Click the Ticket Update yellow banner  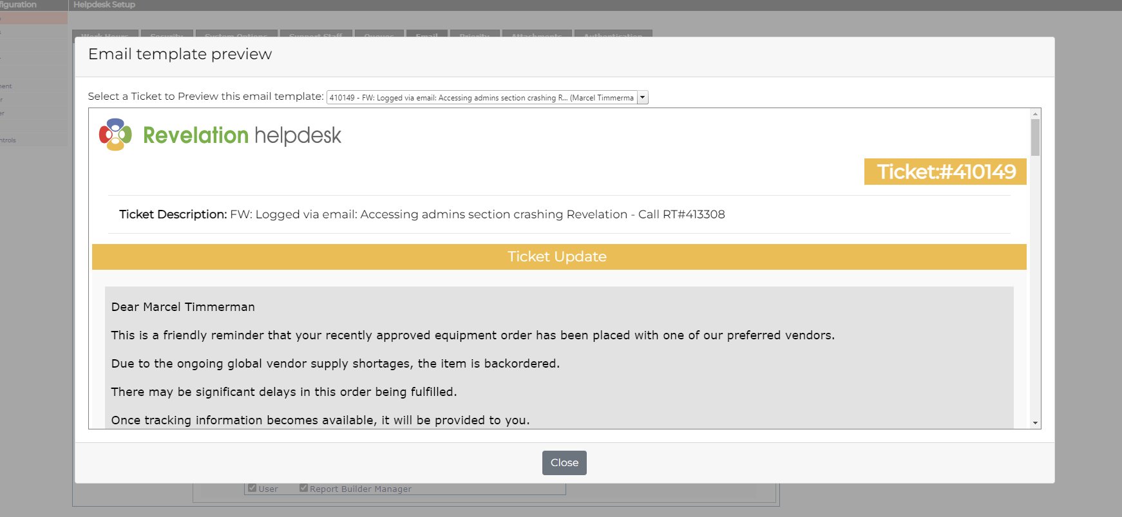[x=559, y=256]
